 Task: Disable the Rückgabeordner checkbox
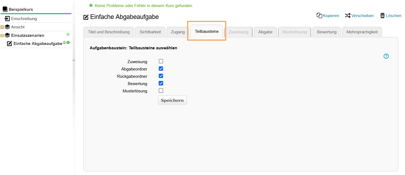tap(161, 76)
